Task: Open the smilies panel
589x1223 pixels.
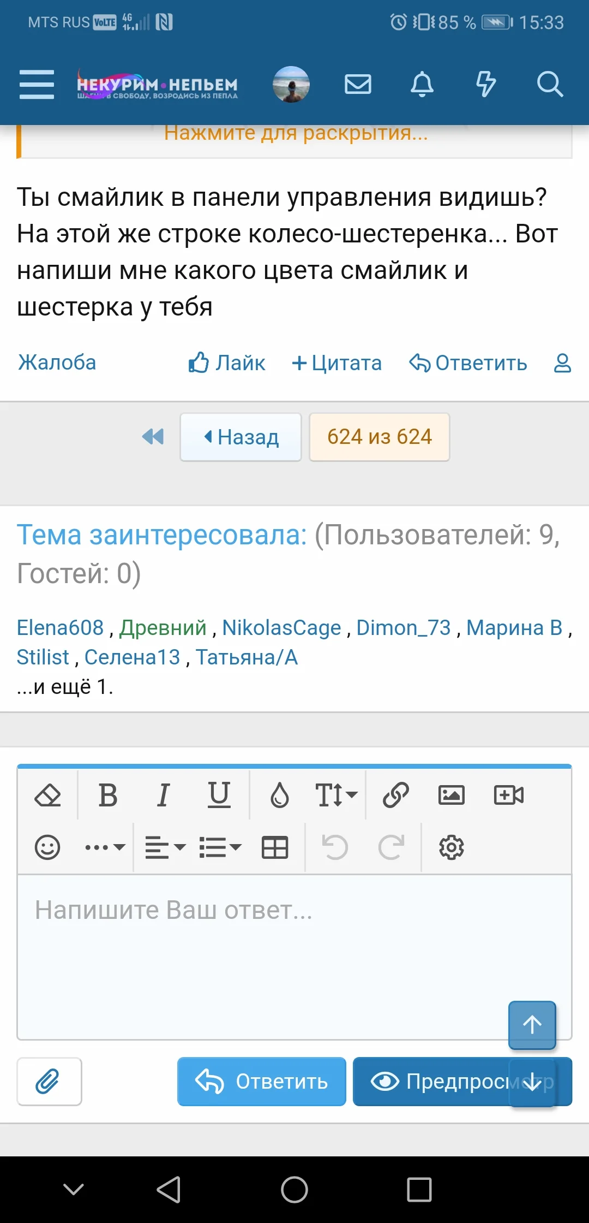Action: pyautogui.click(x=47, y=847)
